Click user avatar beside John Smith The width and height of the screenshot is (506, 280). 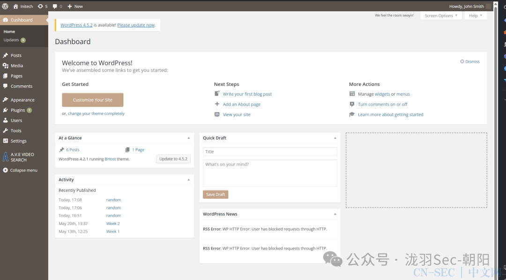pyautogui.click(x=489, y=6)
